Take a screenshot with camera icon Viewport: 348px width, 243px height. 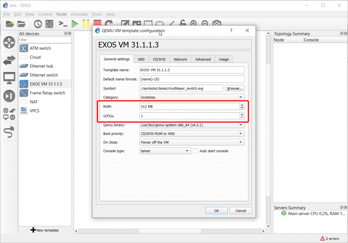(x=216, y=23)
